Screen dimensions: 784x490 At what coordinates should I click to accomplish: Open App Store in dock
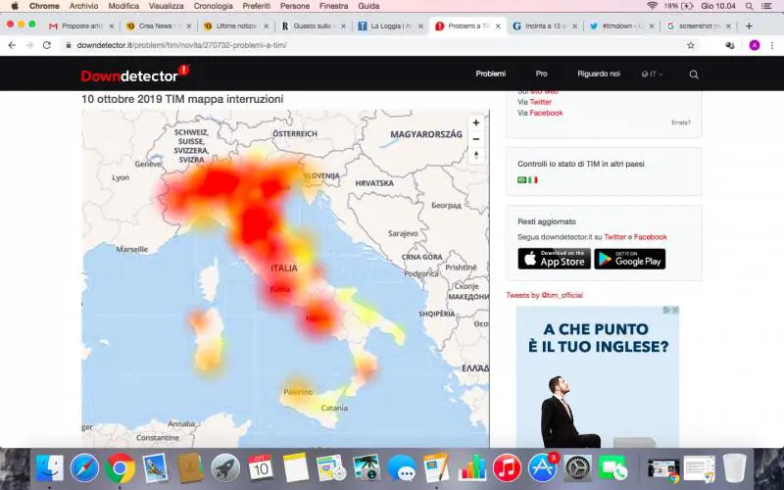(x=543, y=468)
